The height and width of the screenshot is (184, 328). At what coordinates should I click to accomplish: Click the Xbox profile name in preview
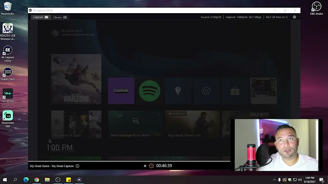pos(72,31)
